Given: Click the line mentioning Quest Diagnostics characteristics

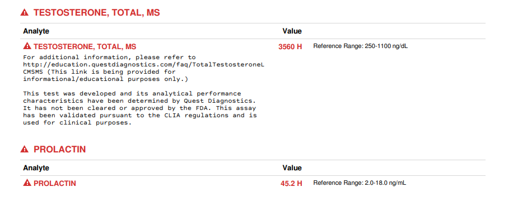Looking at the screenshot, I should [x=139, y=101].
